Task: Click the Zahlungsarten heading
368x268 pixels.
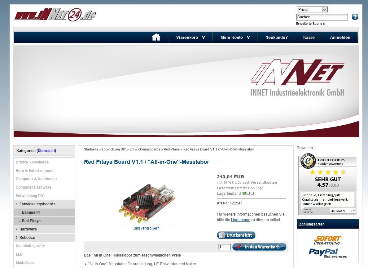Action: pyautogui.click(x=312, y=224)
